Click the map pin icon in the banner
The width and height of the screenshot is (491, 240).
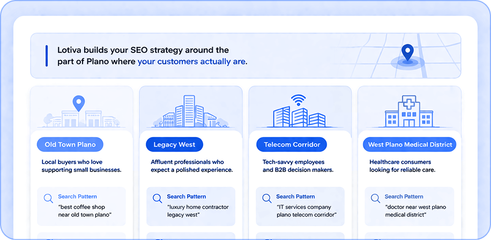coord(407,54)
